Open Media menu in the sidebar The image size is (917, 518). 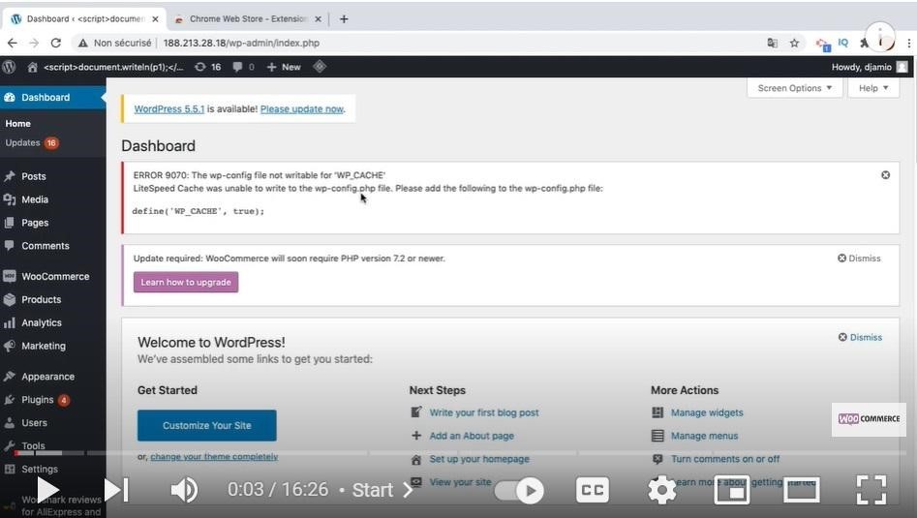pyautogui.click(x=52, y=199)
